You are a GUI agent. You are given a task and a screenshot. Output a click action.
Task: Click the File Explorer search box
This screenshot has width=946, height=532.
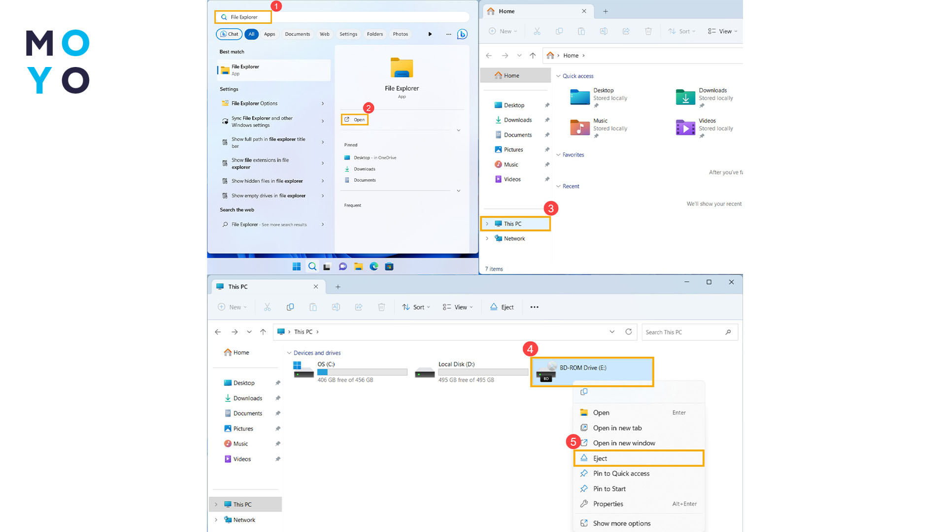coord(342,17)
